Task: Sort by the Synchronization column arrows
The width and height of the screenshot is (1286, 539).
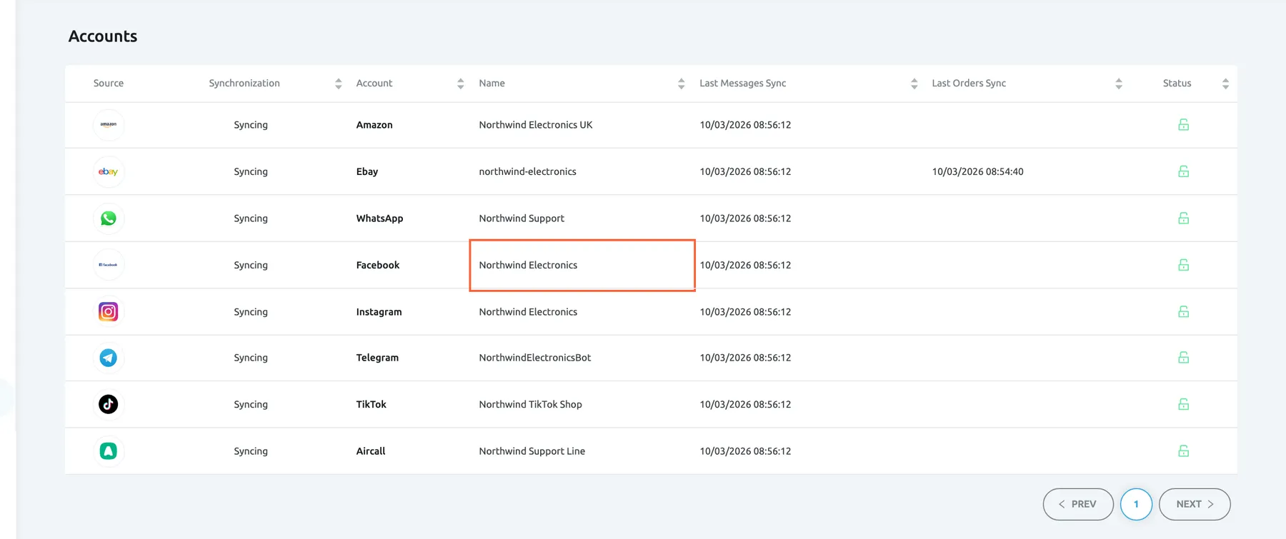Action: [x=339, y=84]
